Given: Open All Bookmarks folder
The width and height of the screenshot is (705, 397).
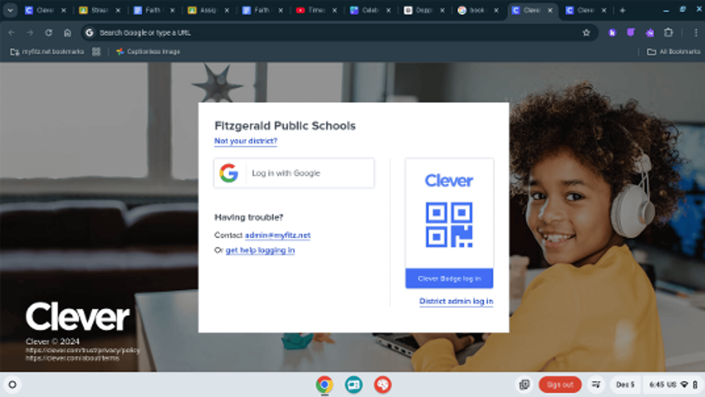Looking at the screenshot, I should click(674, 52).
